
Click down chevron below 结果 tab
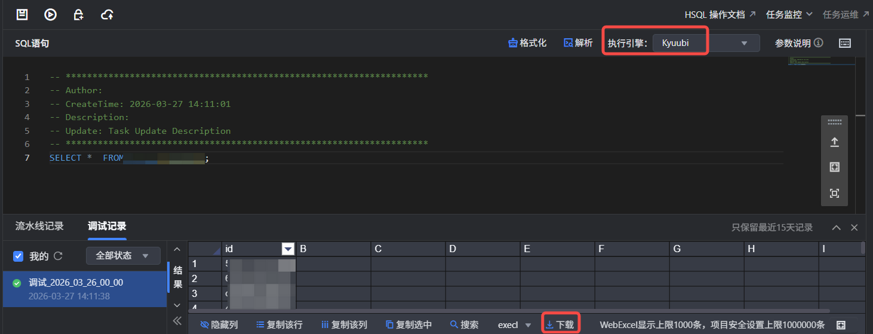177,305
